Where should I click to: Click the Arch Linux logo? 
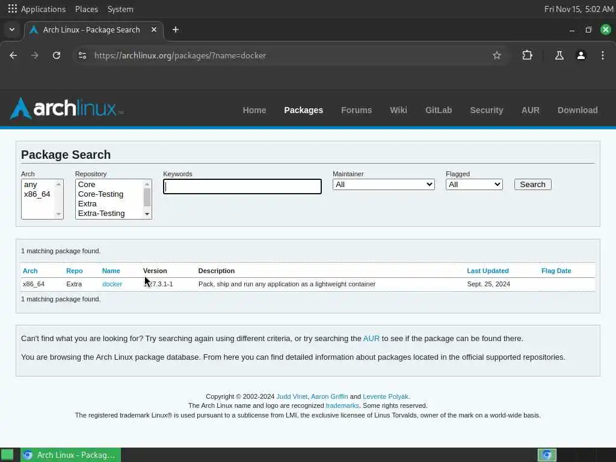66,108
